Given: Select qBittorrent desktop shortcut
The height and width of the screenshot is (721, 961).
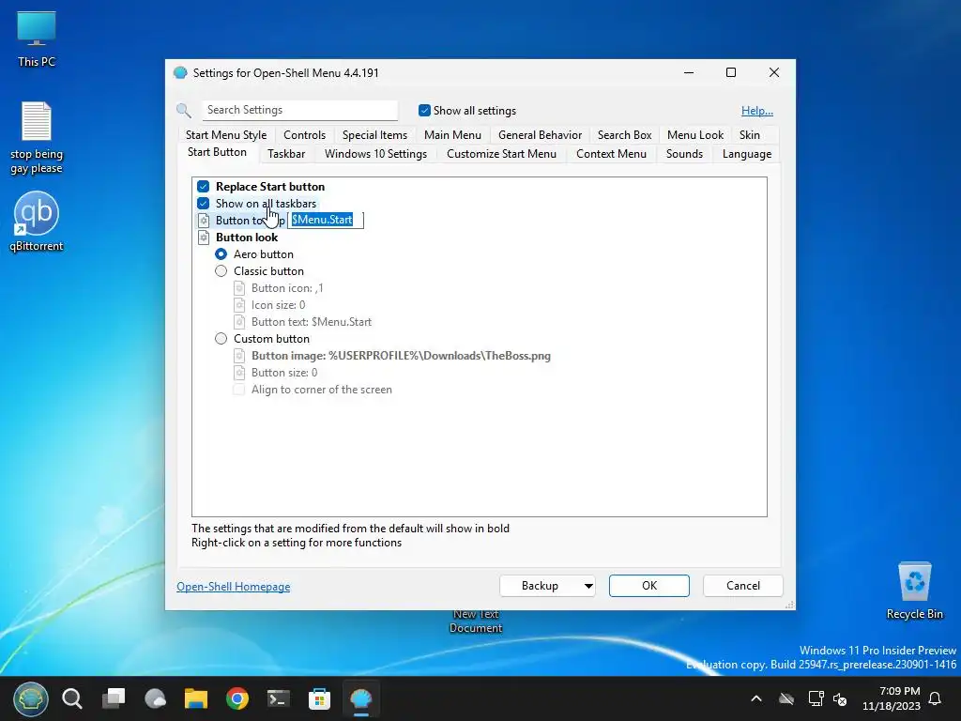Looking at the screenshot, I should [37, 222].
